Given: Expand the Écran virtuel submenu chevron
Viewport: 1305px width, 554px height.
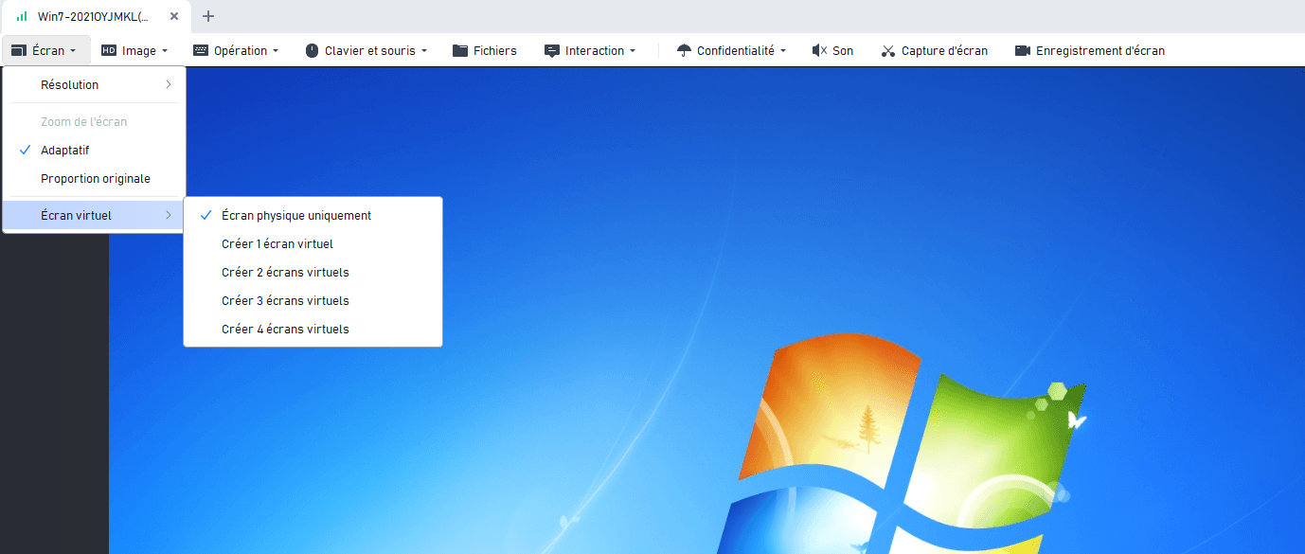Looking at the screenshot, I should (x=169, y=216).
